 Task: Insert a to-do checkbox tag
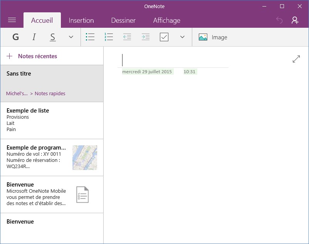164,37
